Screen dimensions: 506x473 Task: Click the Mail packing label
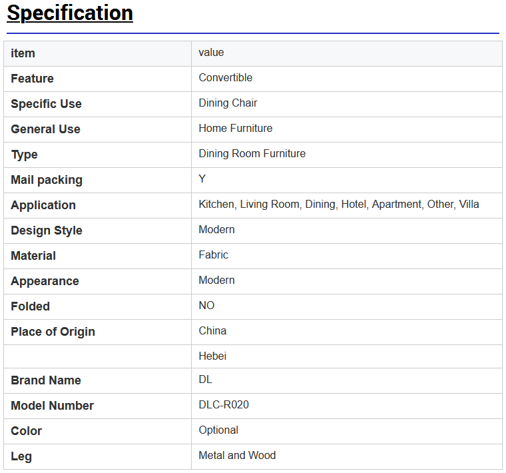47,180
